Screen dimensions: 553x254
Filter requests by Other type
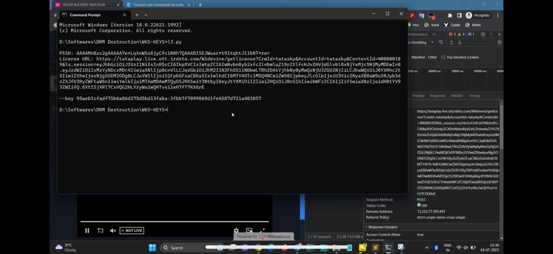[433, 57]
